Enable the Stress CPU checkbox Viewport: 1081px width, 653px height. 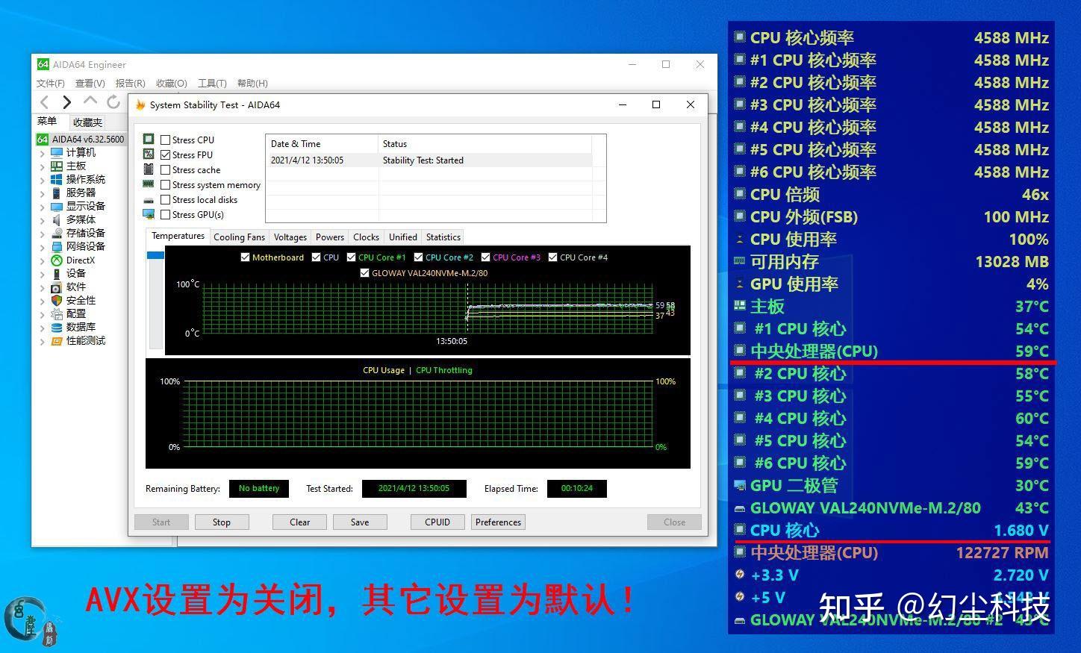click(x=166, y=140)
